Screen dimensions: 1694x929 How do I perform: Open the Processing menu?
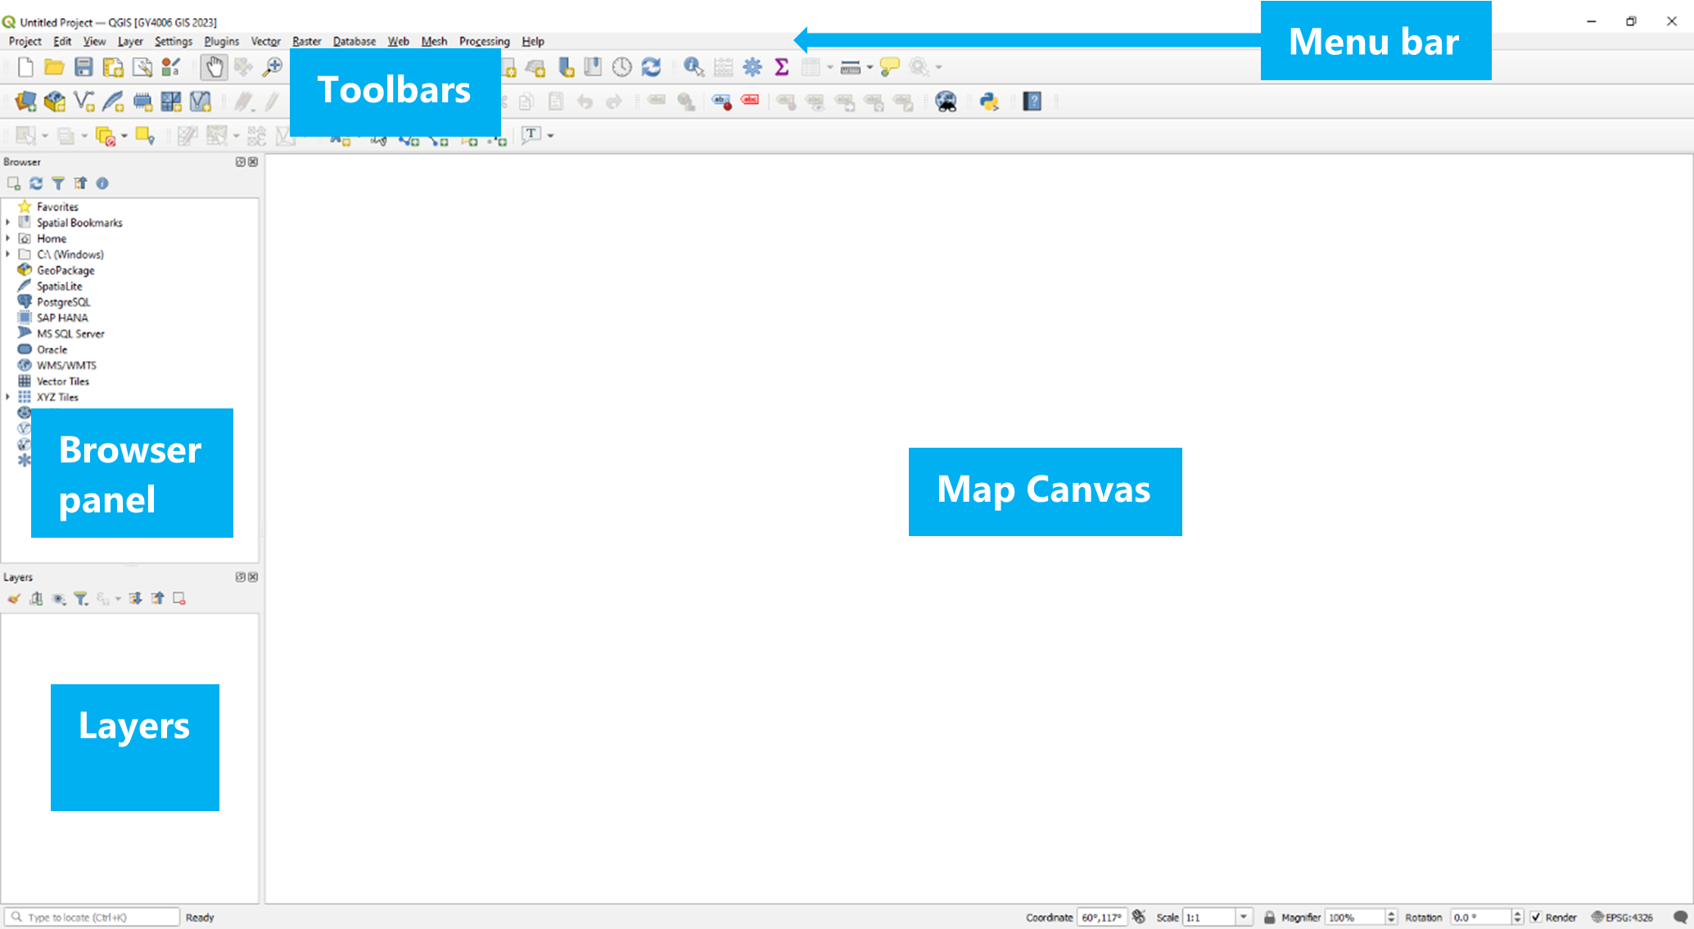coord(484,41)
